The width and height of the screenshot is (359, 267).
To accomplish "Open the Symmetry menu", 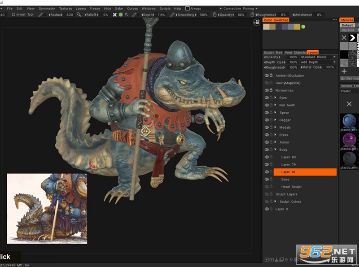I will [47, 9].
